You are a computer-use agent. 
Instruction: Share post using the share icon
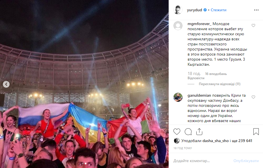[199, 132]
